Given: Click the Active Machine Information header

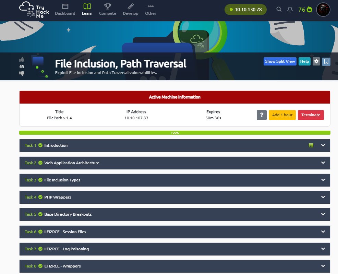Looking at the screenshot, I should [x=174, y=97].
